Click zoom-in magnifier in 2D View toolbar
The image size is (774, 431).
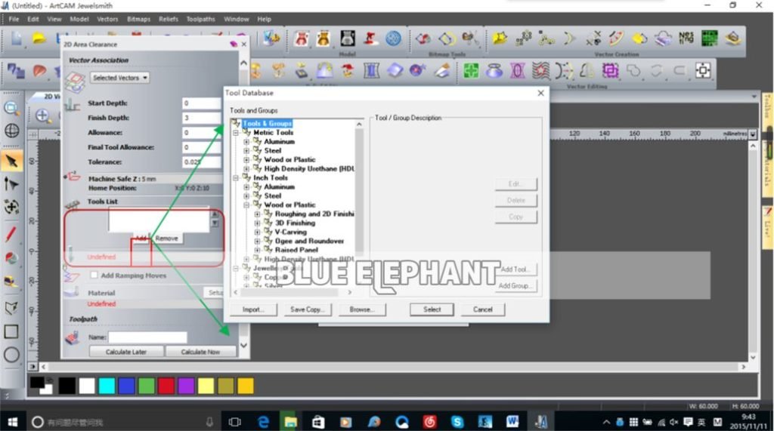click(42, 116)
